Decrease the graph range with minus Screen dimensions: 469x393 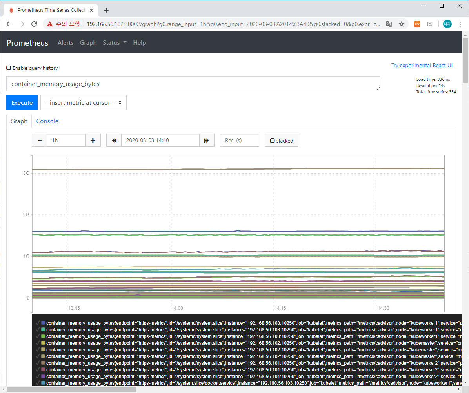[40, 141]
